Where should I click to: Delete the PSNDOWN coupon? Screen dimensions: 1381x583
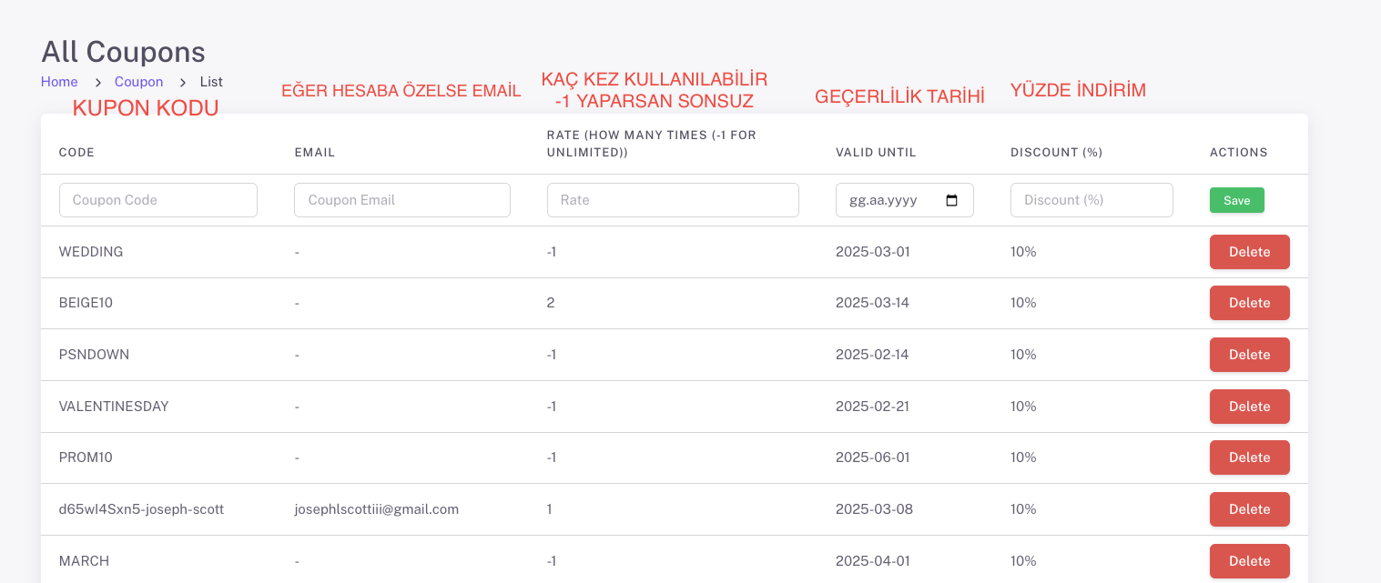point(1249,355)
